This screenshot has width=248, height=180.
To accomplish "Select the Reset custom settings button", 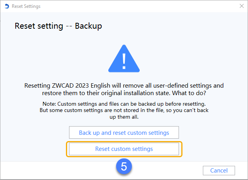I will pyautogui.click(x=124, y=149).
